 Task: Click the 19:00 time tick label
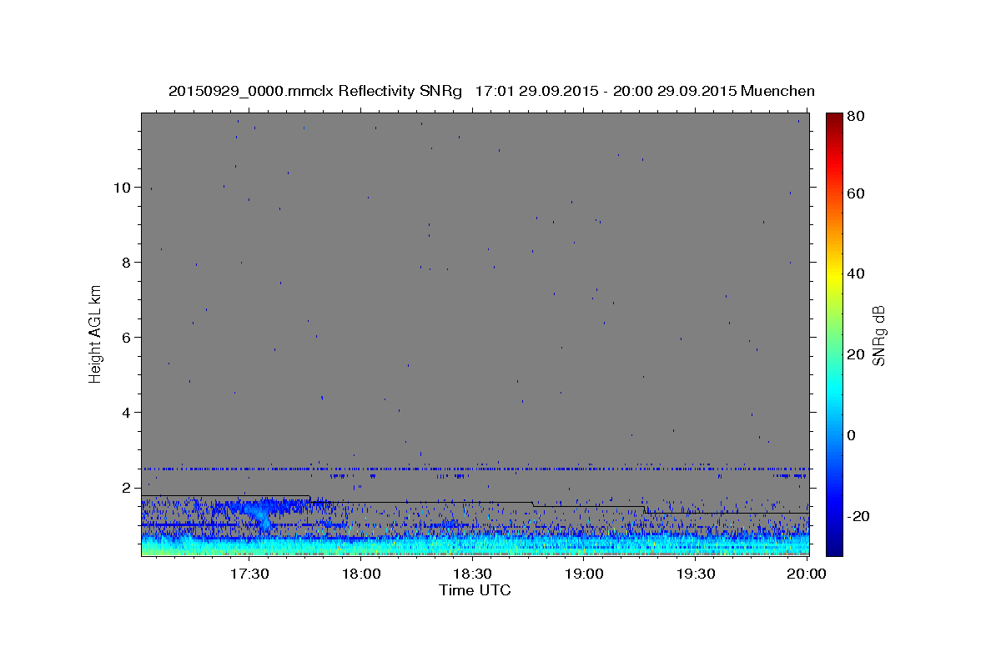coord(584,574)
